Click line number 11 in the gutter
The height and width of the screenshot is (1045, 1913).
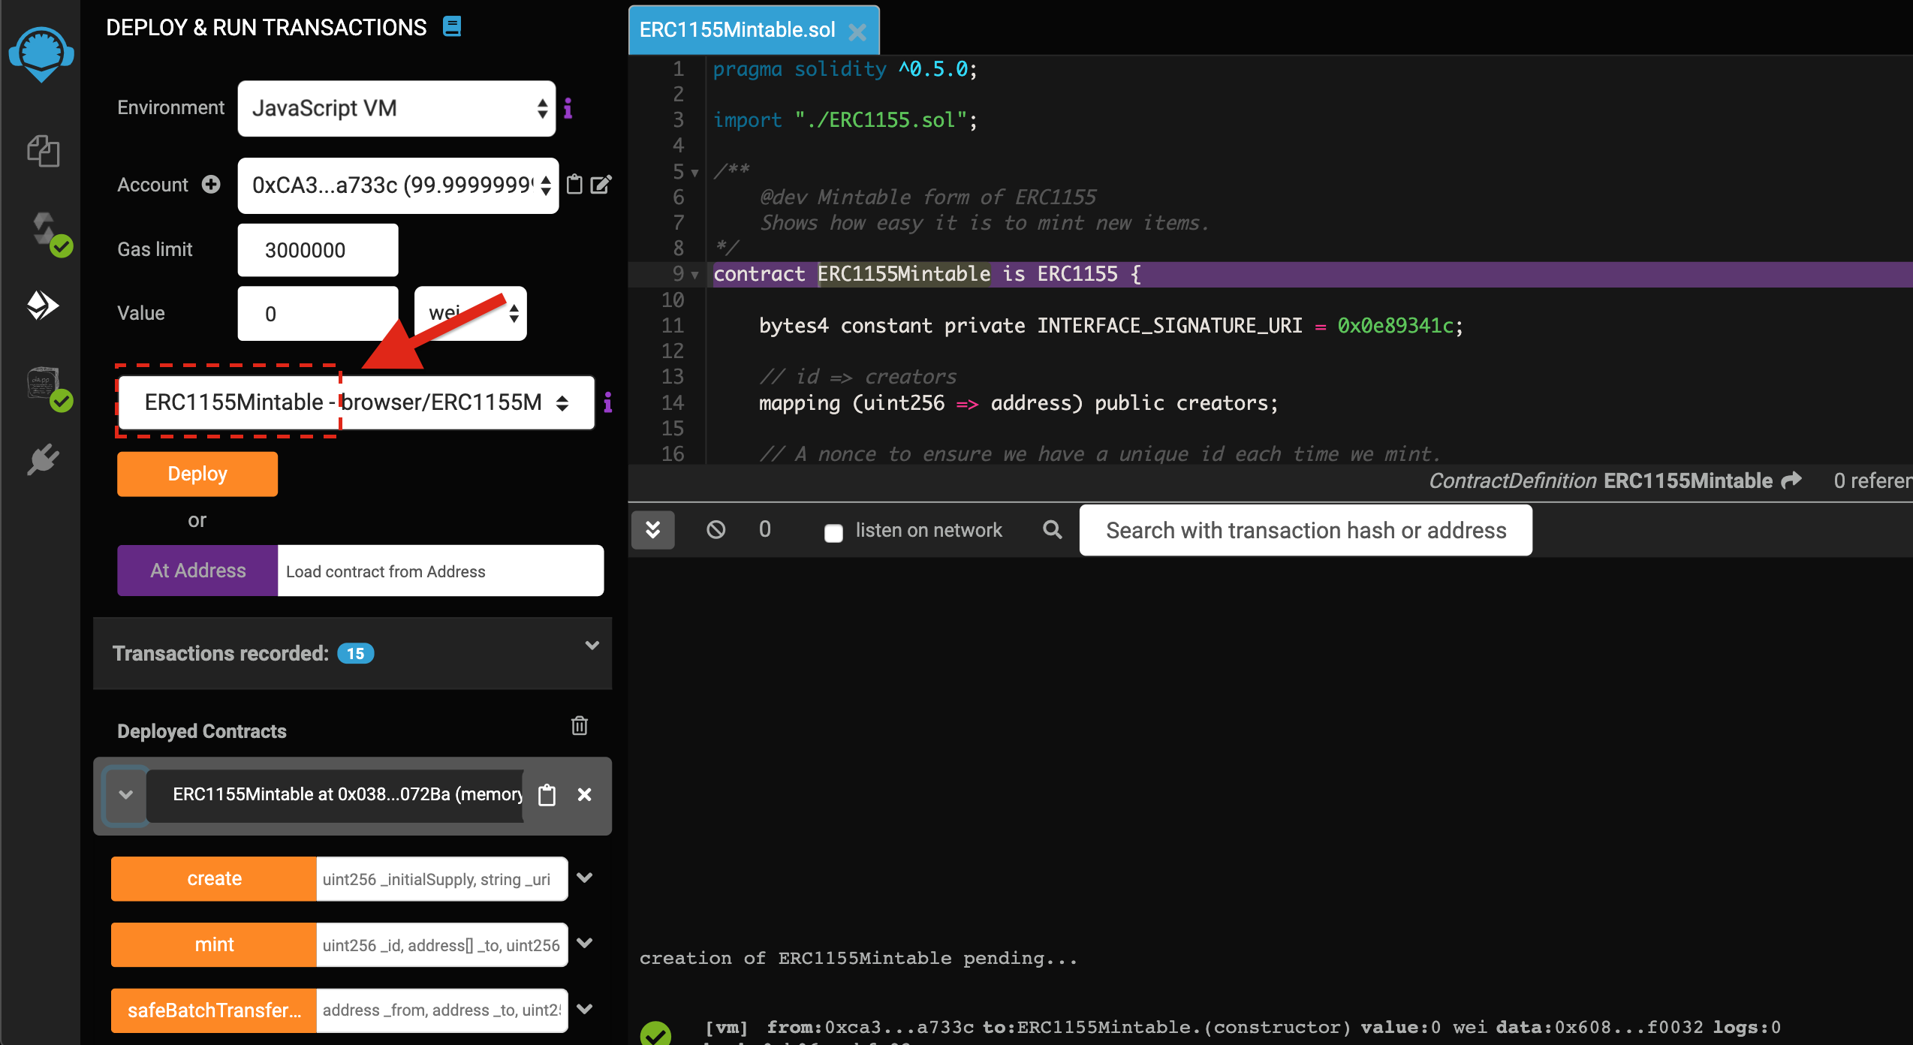tap(673, 326)
